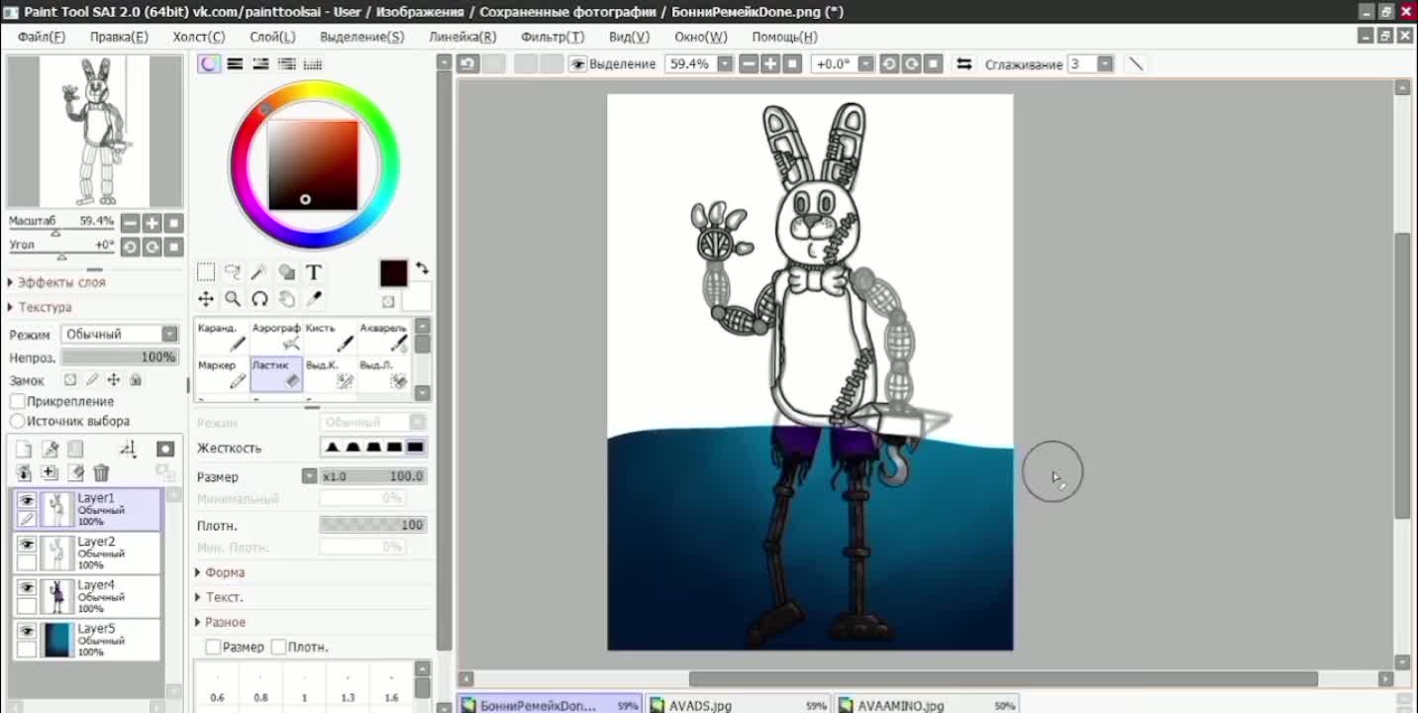Select the Rotate view tool
The height and width of the screenshot is (713, 1418).
point(259,299)
